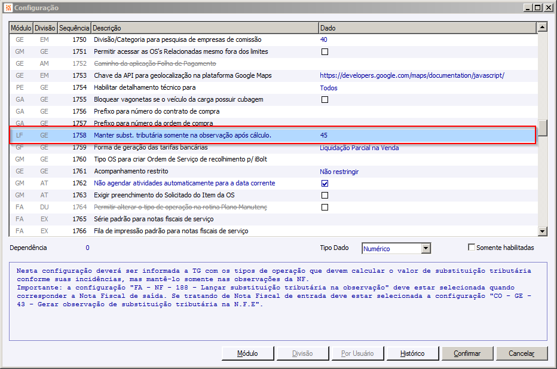Click the vertical scrollbar thumb
This screenshot has height=369, width=557.
click(542, 128)
